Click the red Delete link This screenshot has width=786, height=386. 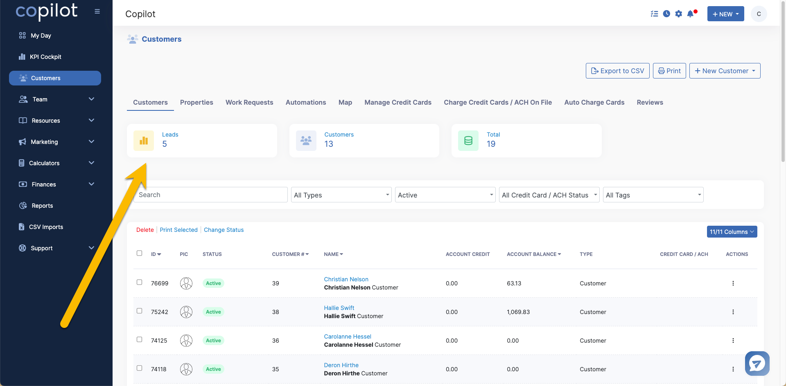click(145, 230)
